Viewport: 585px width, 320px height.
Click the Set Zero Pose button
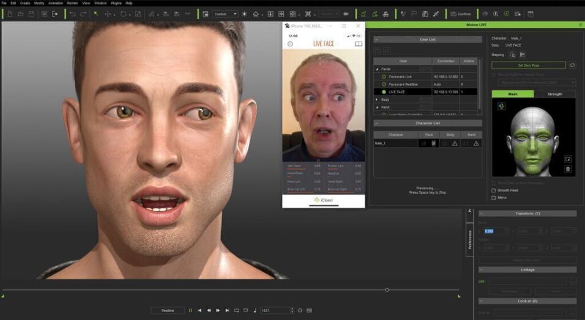click(529, 65)
